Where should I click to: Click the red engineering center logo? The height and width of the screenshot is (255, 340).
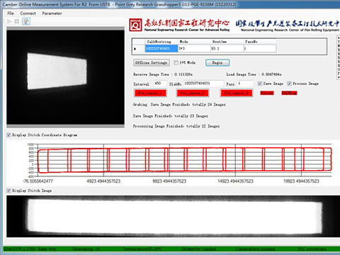[x=135, y=25]
